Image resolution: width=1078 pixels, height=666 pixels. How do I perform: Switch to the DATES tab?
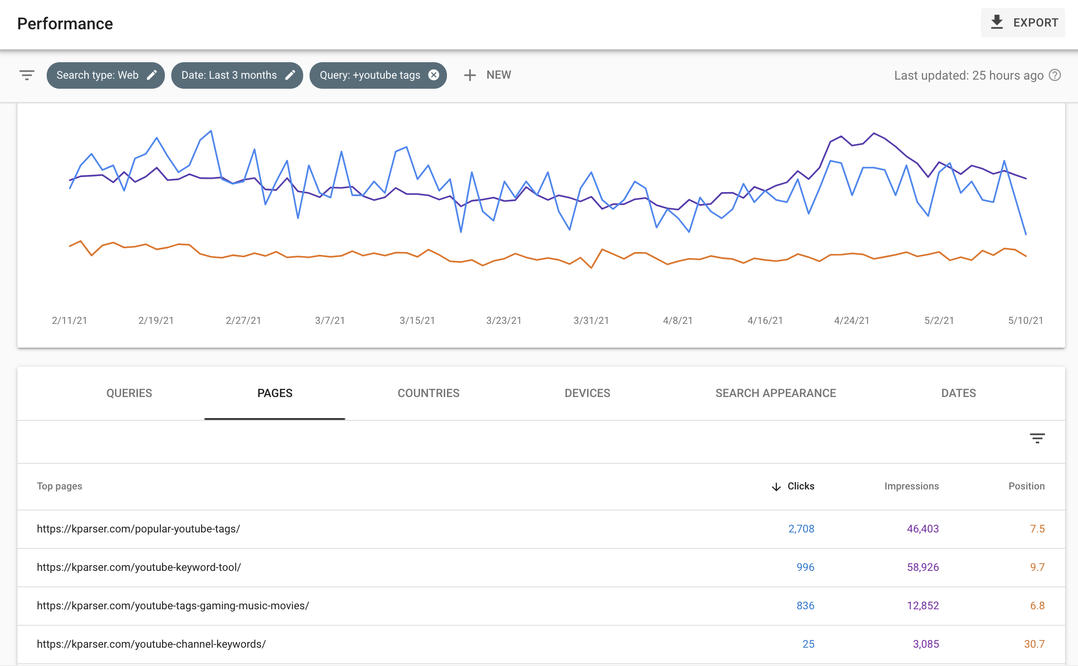coord(958,393)
